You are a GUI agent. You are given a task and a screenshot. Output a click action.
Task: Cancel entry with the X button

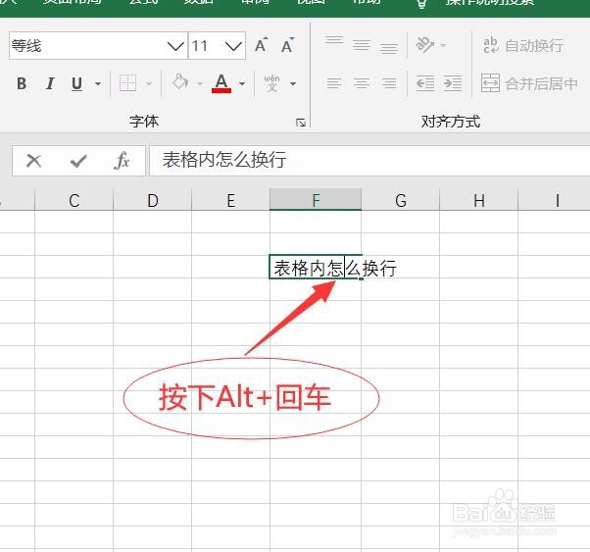click(x=34, y=161)
